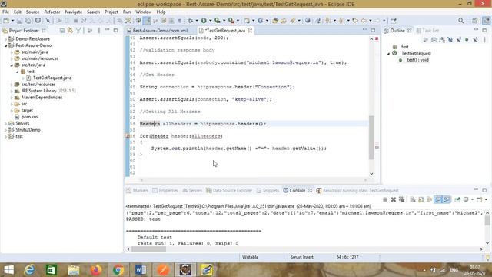This screenshot has height=277, width=492.
Task: Toggle Scroll Lock in the Console
Action: 421,199
